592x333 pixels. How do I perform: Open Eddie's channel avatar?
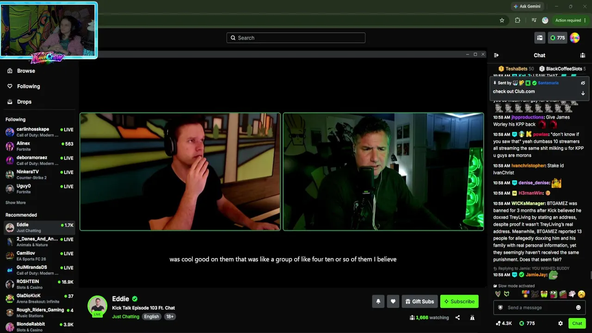point(98,306)
